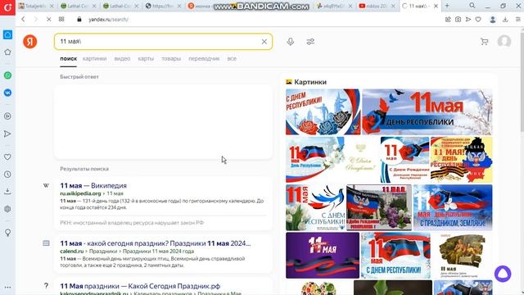The image size is (524, 295).
Task: Open 'С праздником, земляки!' thumbnail
Action: pos(453,207)
